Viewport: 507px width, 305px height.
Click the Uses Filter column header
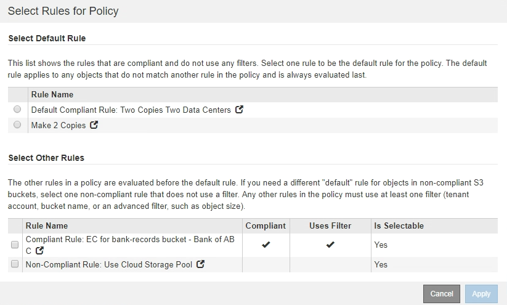coord(330,226)
